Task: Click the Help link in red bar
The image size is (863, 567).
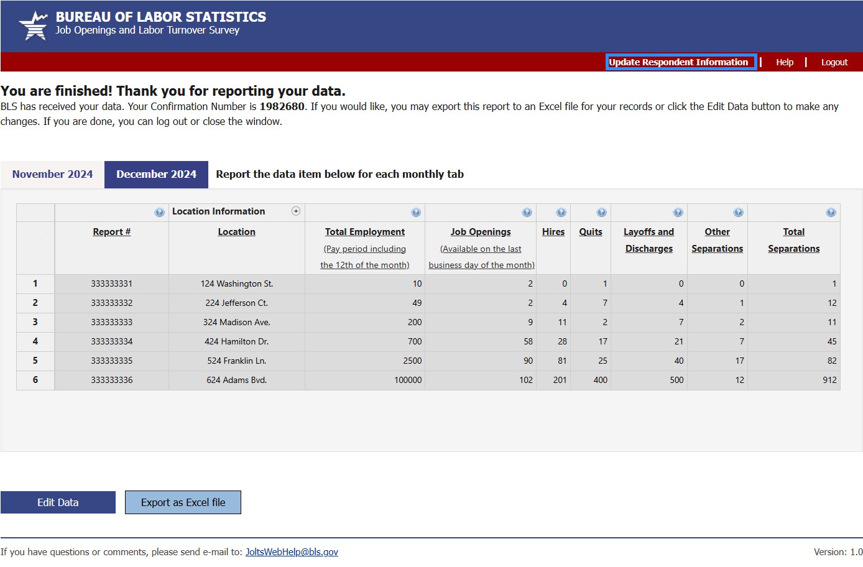Action: click(785, 62)
